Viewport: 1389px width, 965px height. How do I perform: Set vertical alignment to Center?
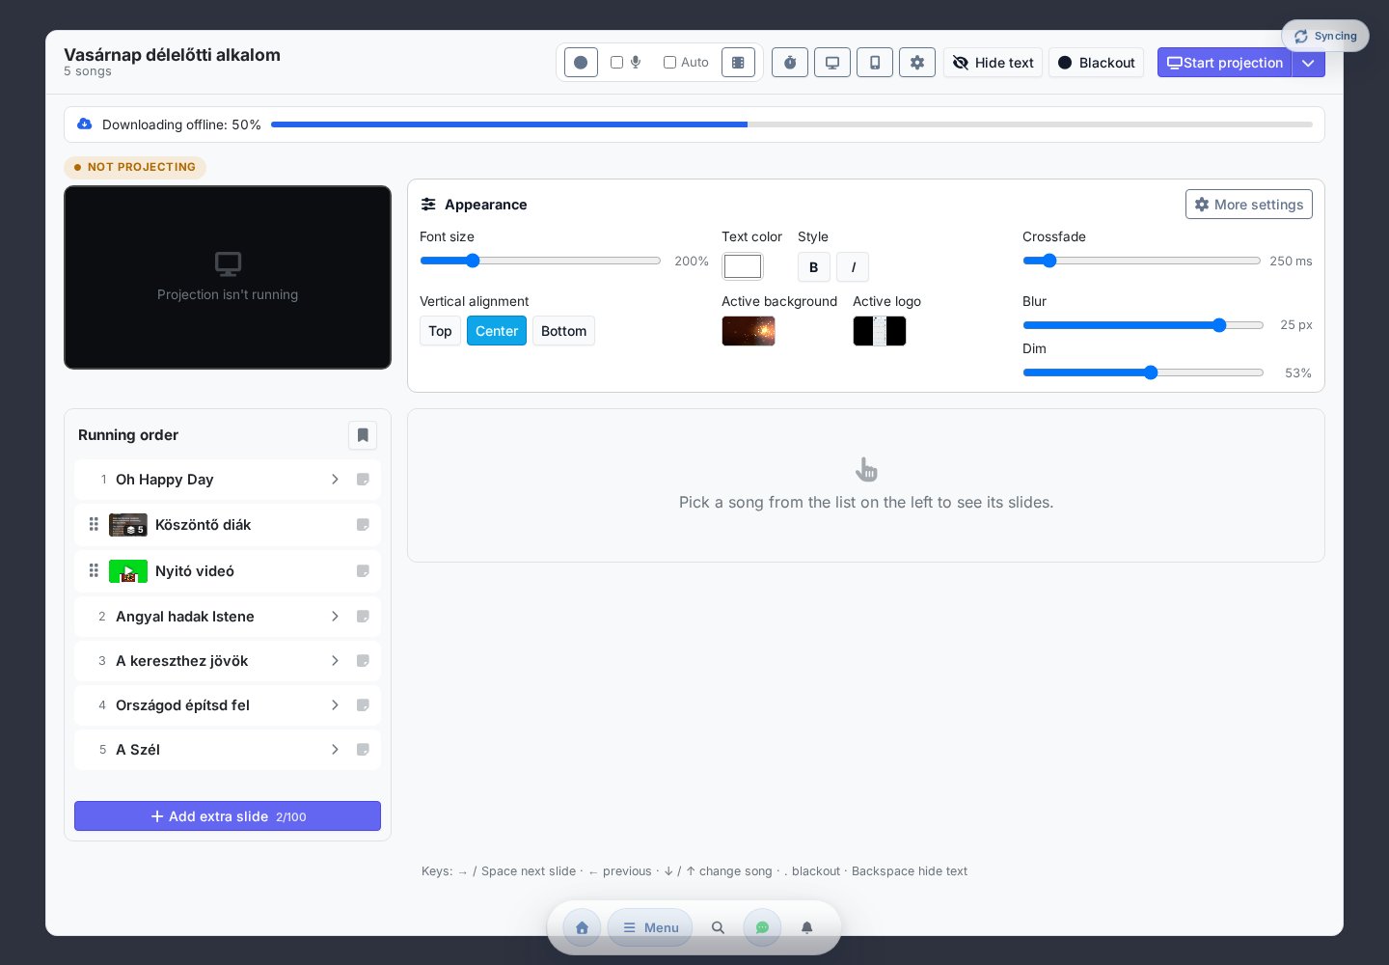(x=497, y=331)
